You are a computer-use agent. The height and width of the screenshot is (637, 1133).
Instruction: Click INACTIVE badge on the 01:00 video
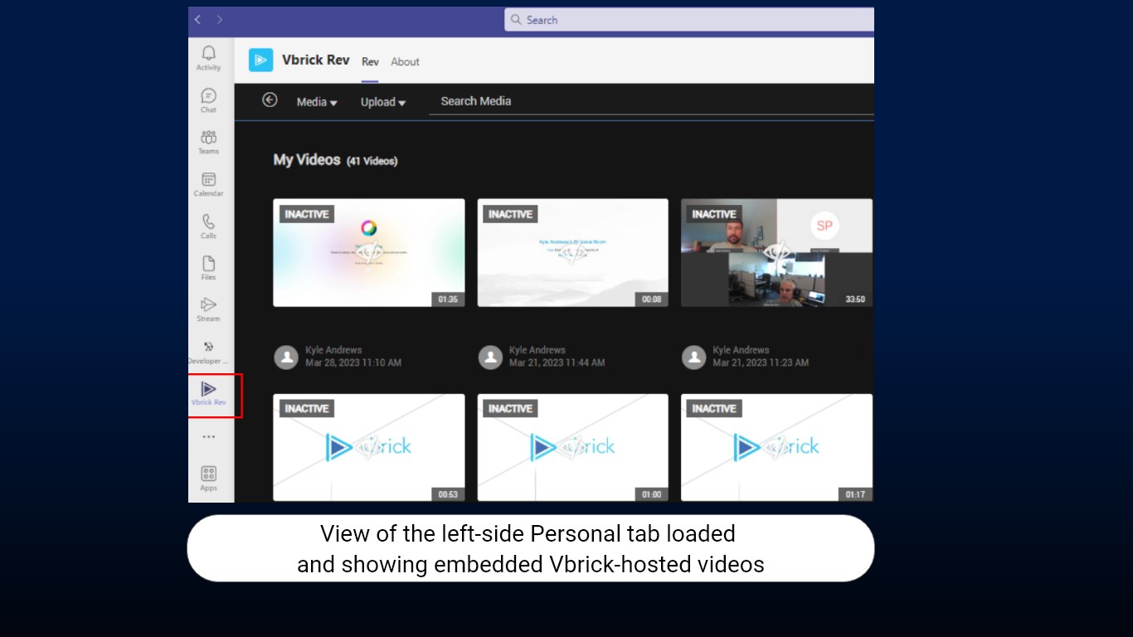(510, 408)
